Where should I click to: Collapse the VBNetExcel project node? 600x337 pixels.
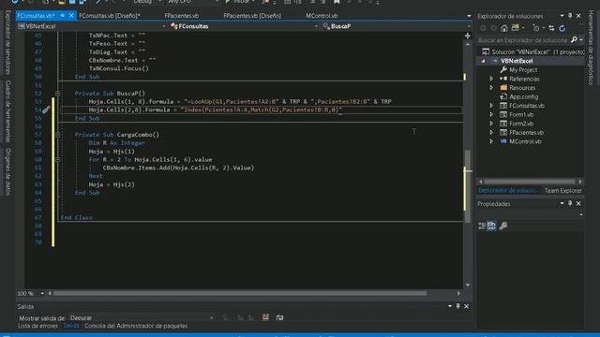pos(484,61)
